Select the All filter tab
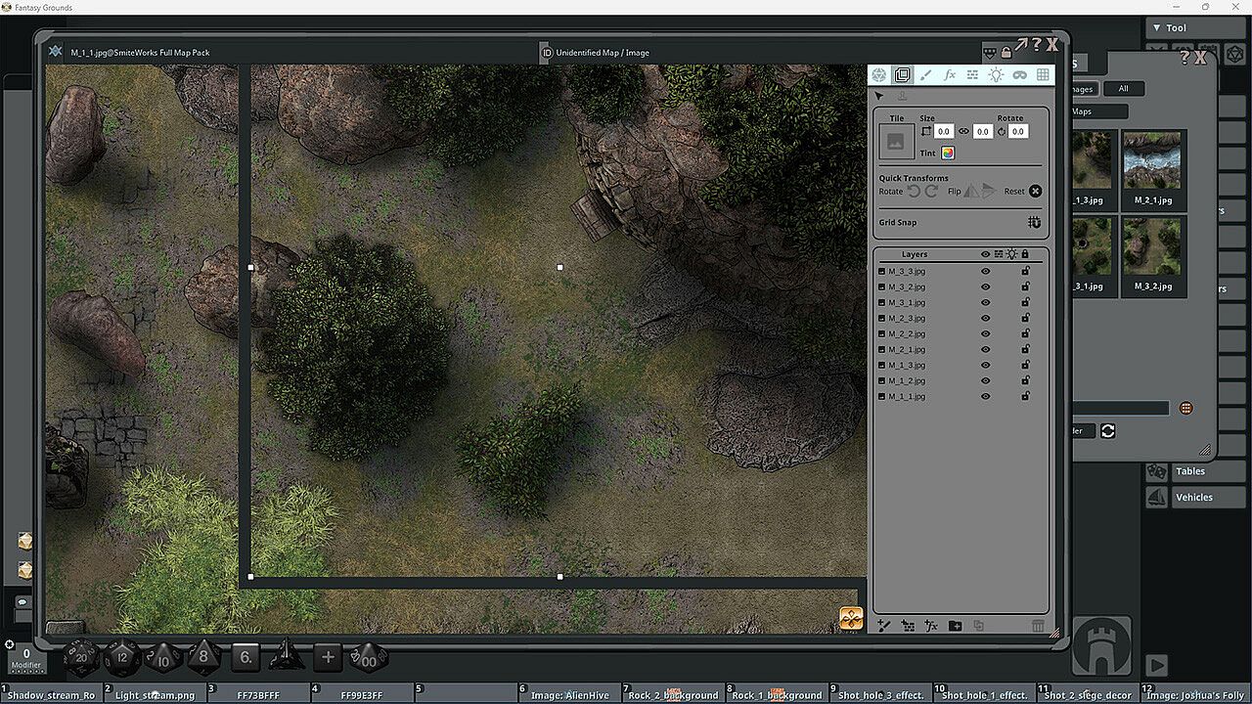The width and height of the screenshot is (1252, 704). (1123, 89)
